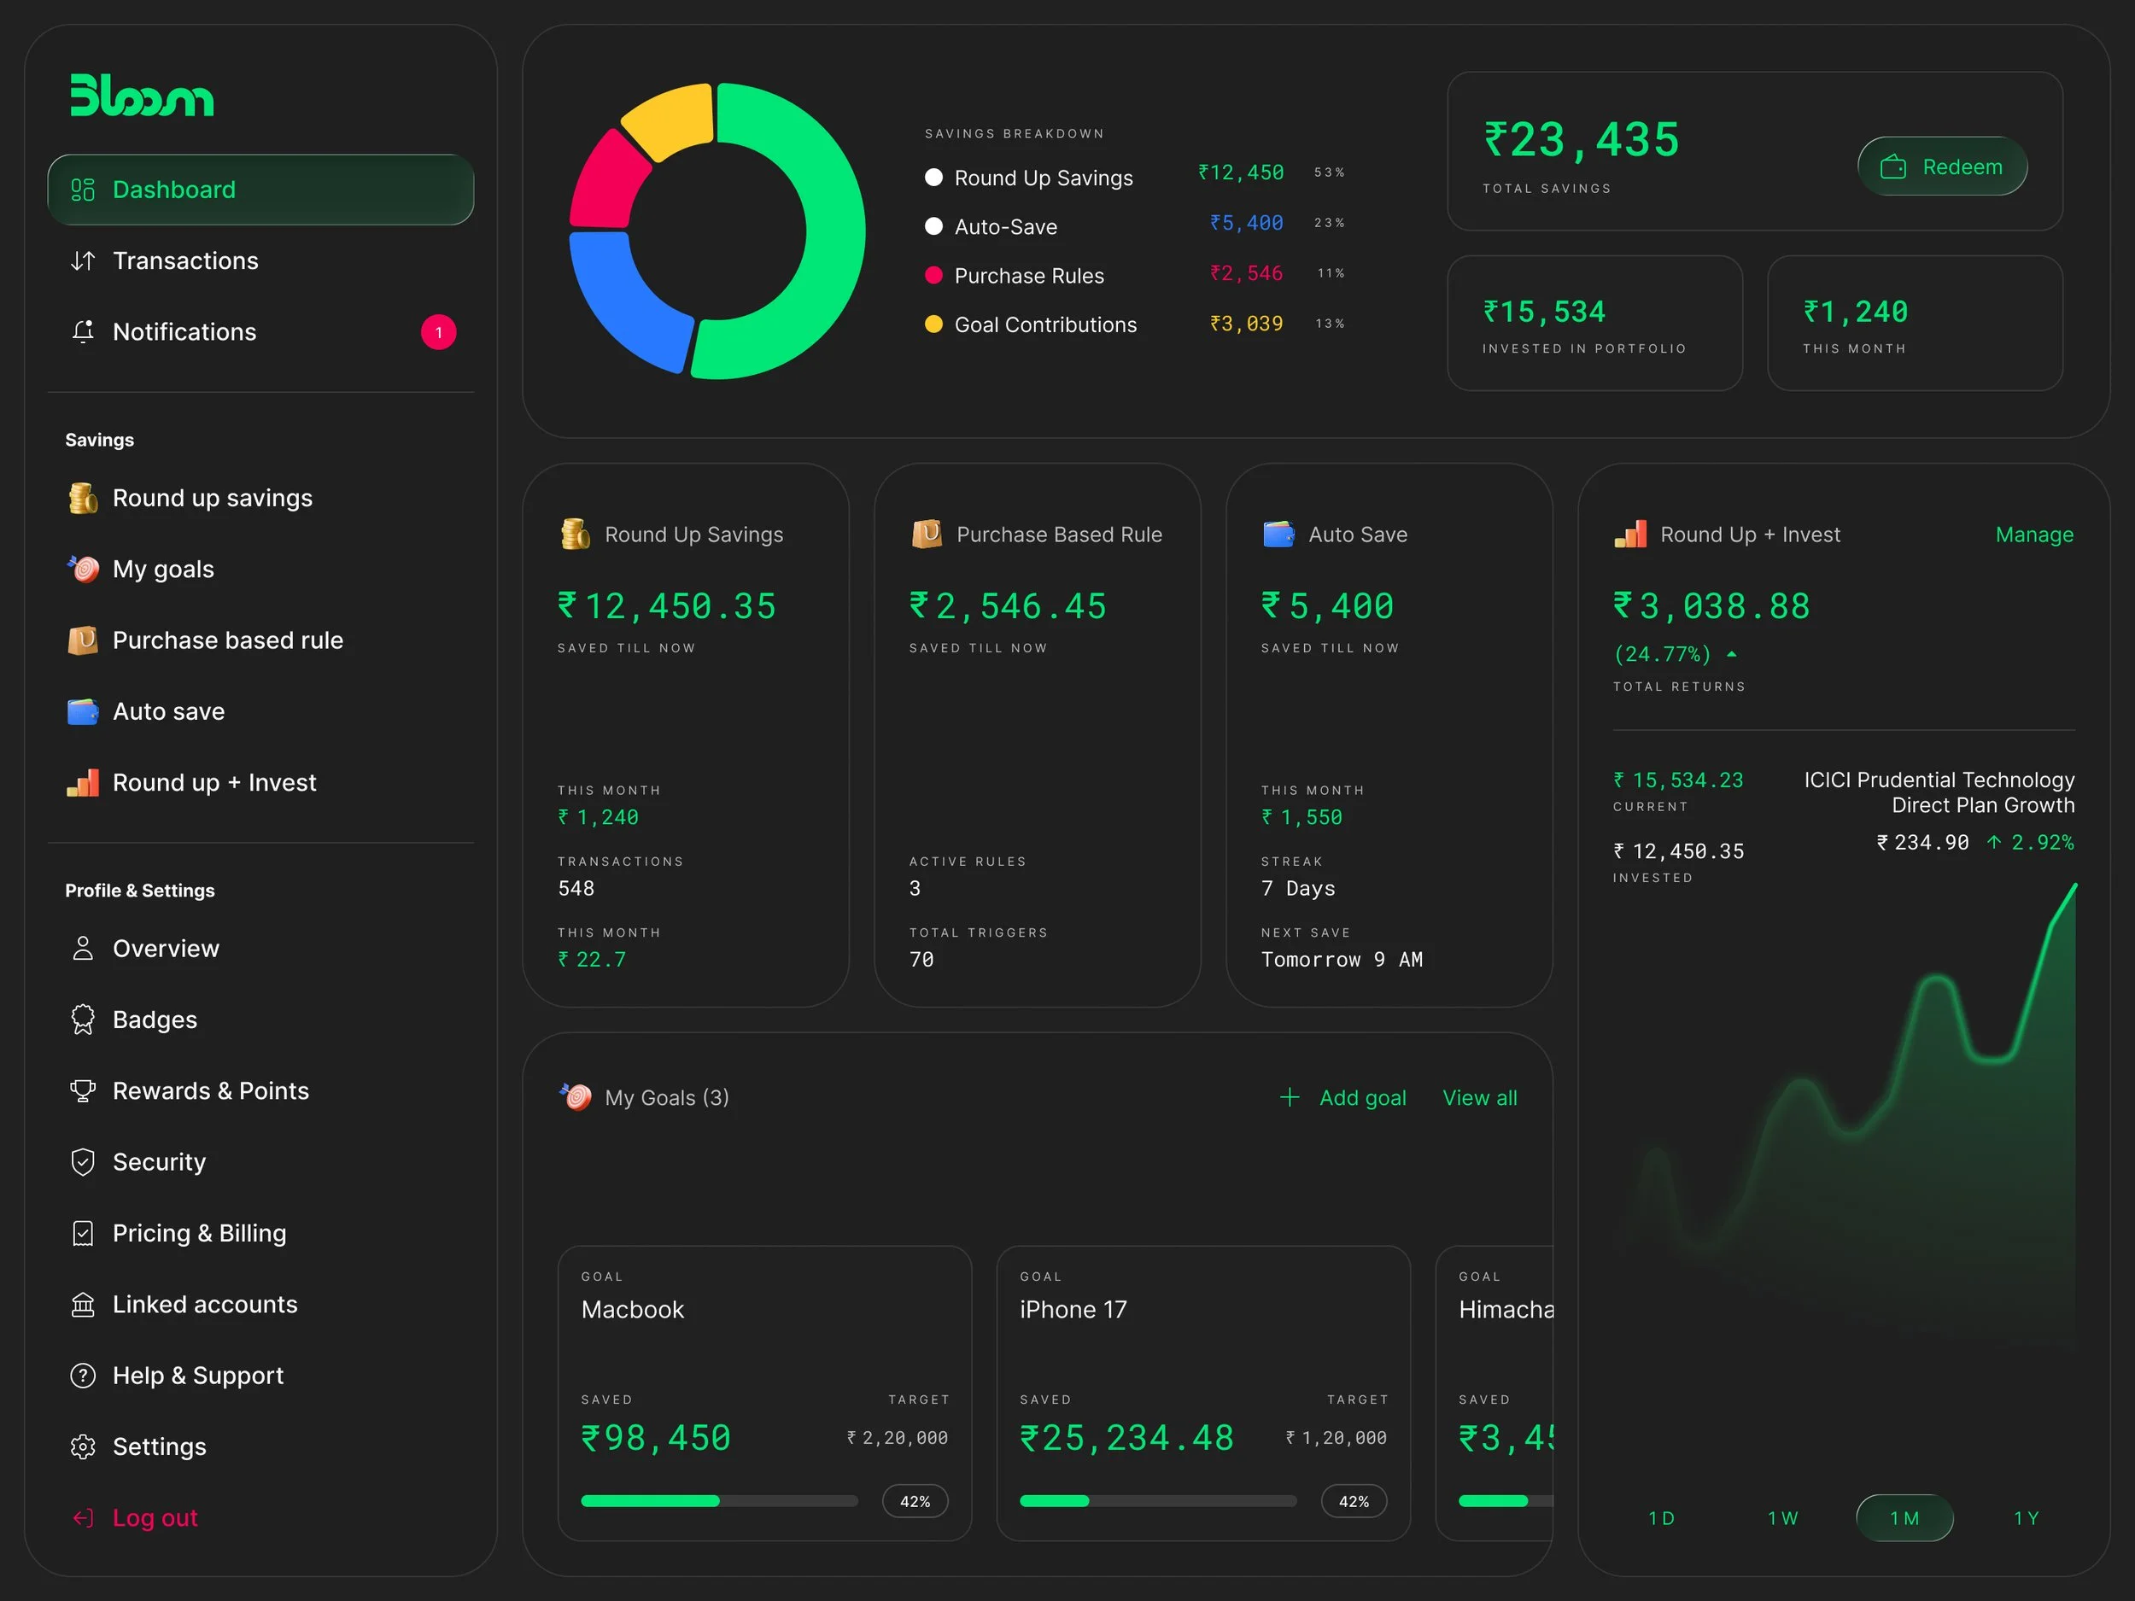The height and width of the screenshot is (1601, 2135).
Task: Click the wallet icon beside Auto save
Action: (83, 711)
